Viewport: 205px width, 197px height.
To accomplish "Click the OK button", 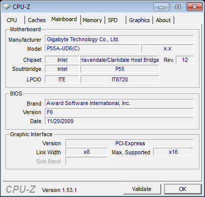I will click(183, 189).
